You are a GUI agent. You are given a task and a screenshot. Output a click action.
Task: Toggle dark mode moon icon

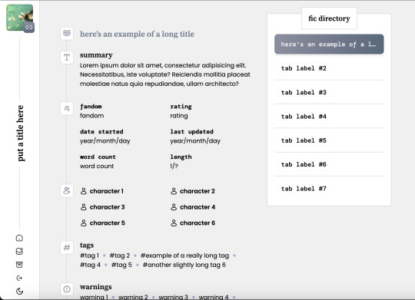(x=19, y=292)
